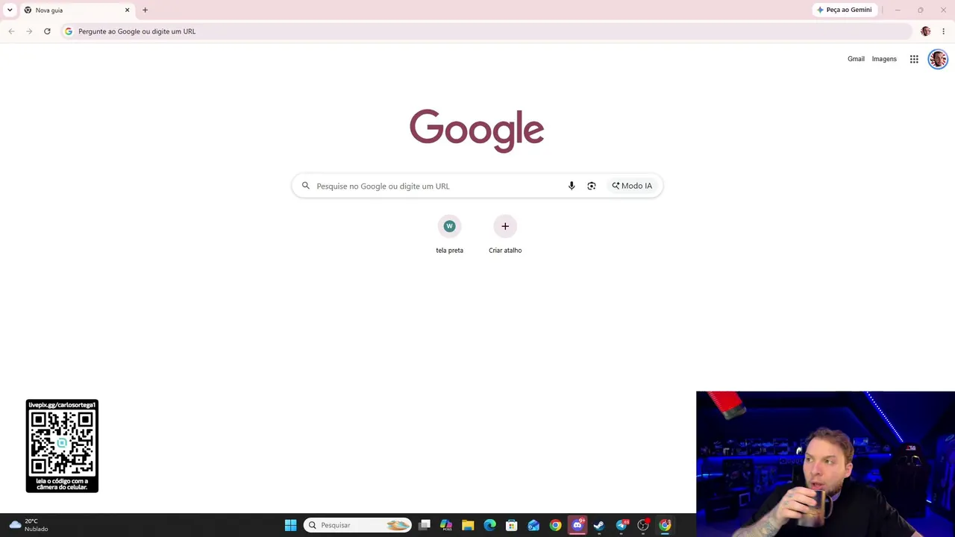Viewport: 955px width, 537px height.
Task: Start voice search with the microphone
Action: click(572, 186)
